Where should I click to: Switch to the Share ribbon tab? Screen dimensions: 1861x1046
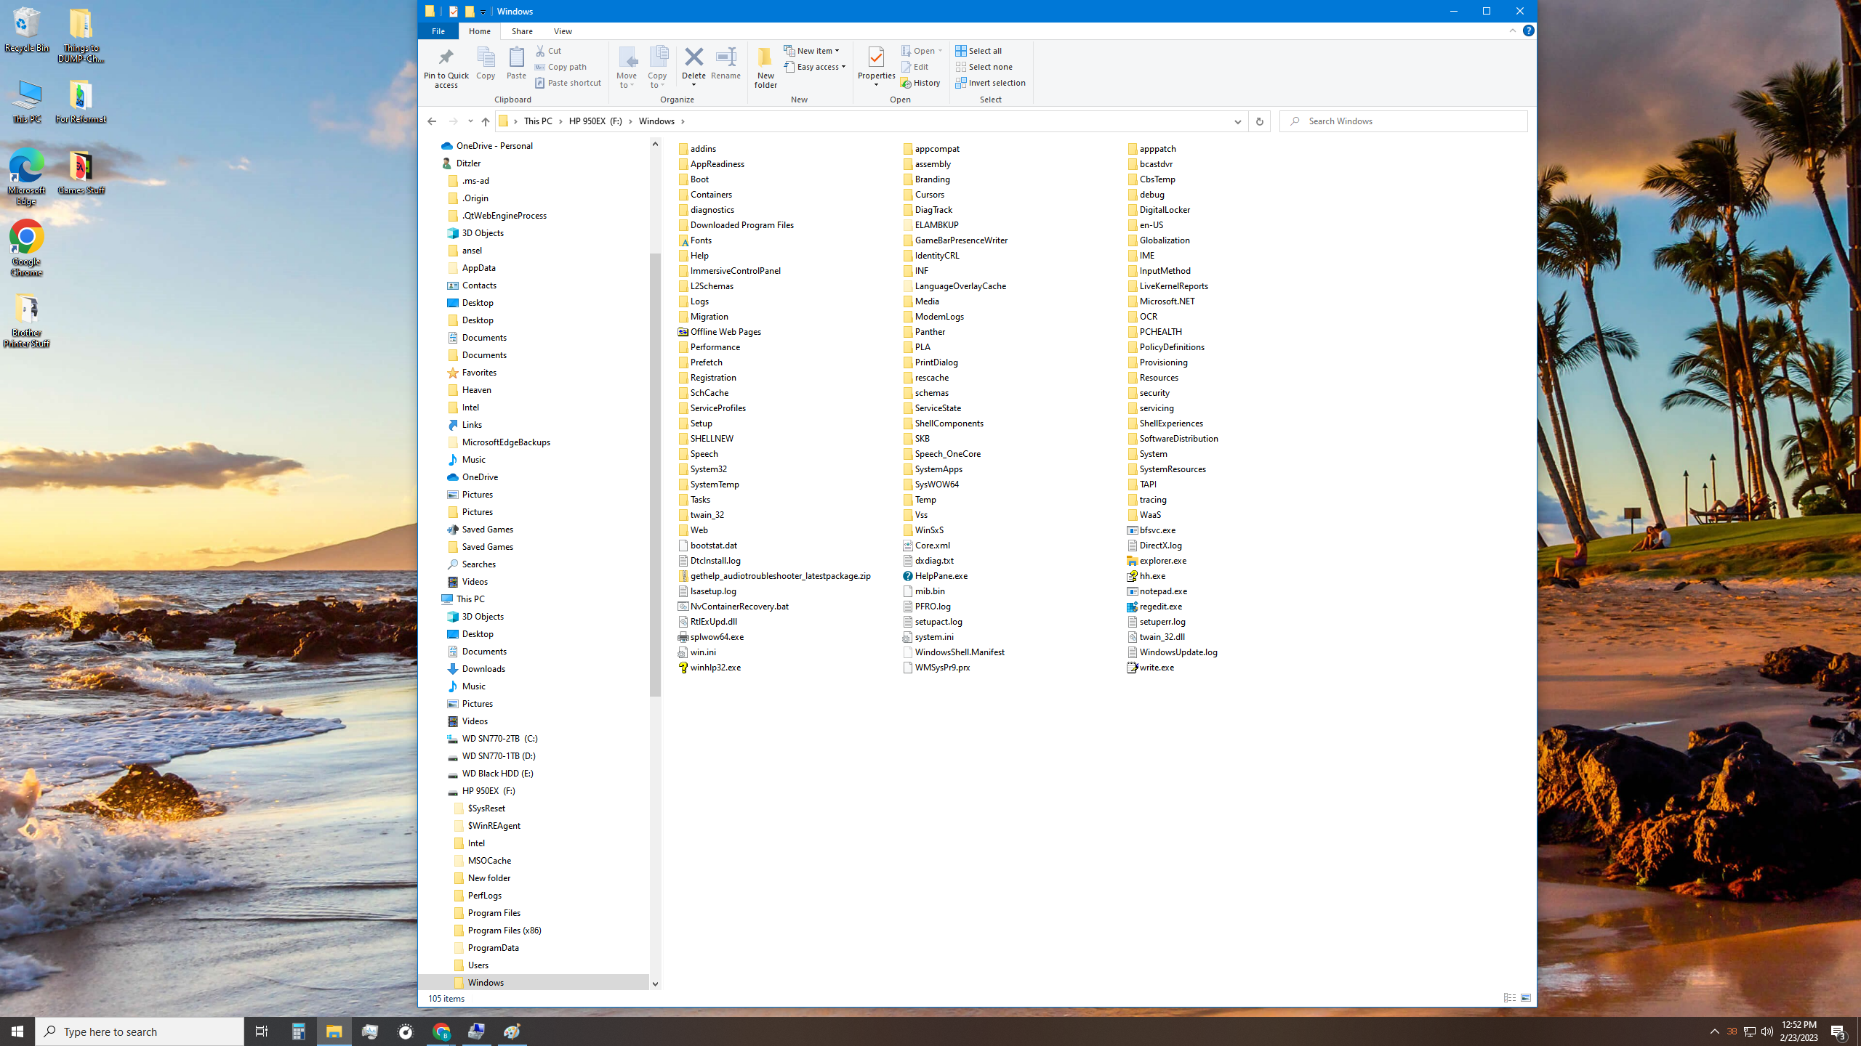[521, 31]
